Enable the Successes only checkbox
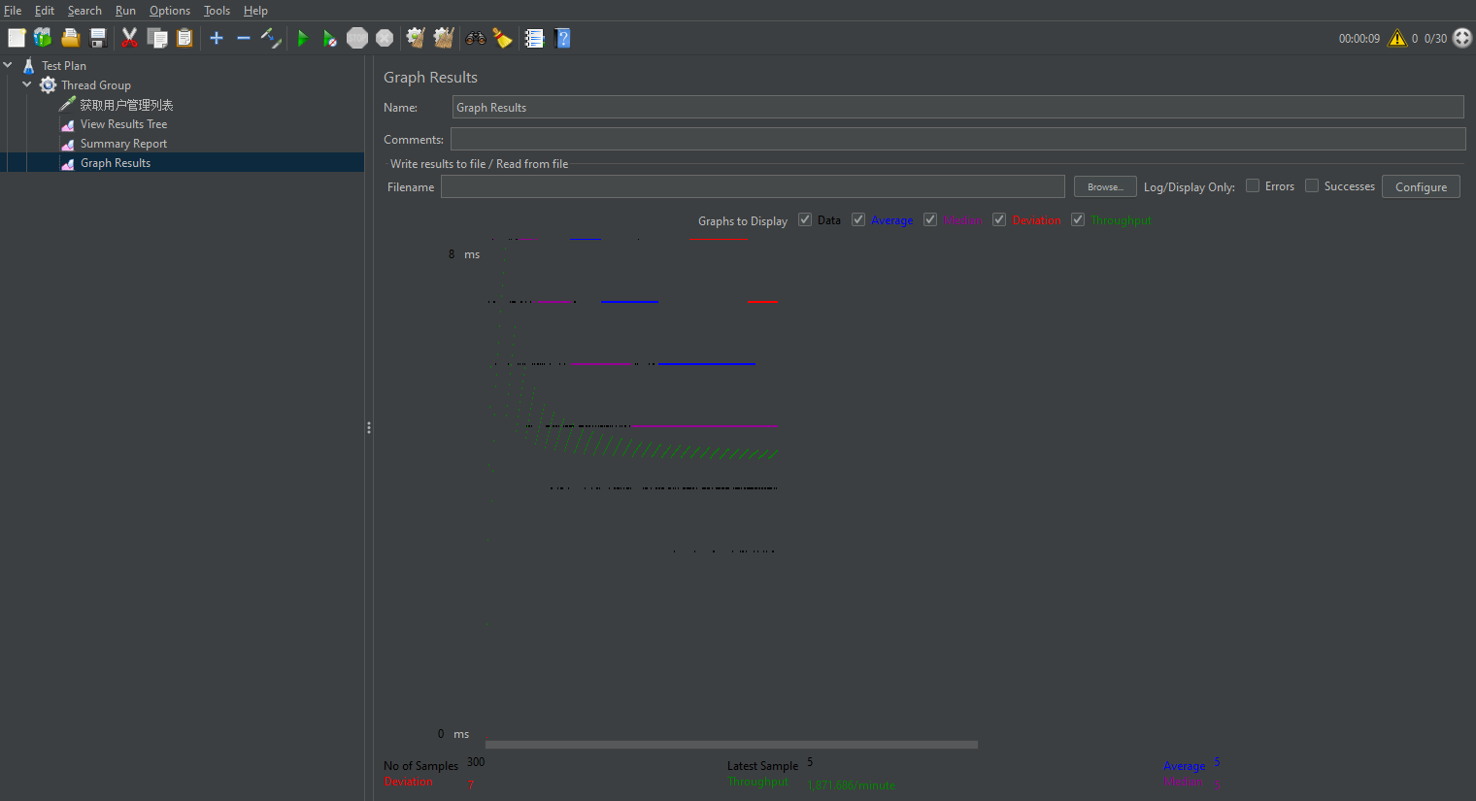The height and width of the screenshot is (801, 1476). (1312, 185)
